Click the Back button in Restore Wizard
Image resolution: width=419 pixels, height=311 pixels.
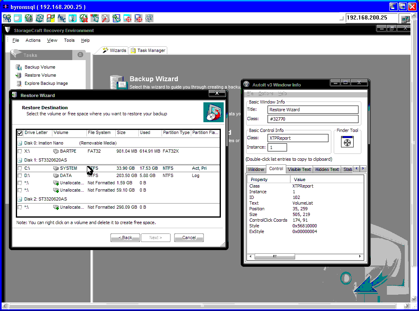point(125,238)
